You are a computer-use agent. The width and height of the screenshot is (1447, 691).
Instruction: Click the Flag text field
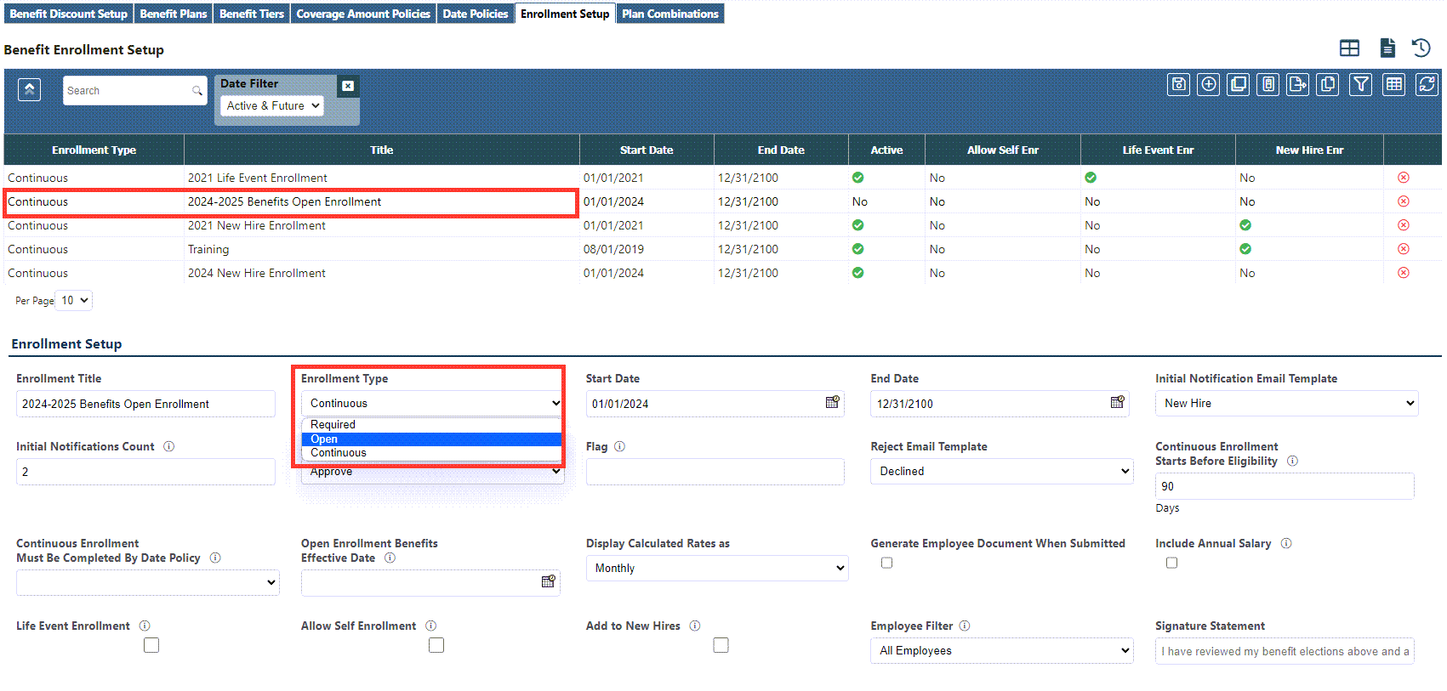tap(715, 472)
